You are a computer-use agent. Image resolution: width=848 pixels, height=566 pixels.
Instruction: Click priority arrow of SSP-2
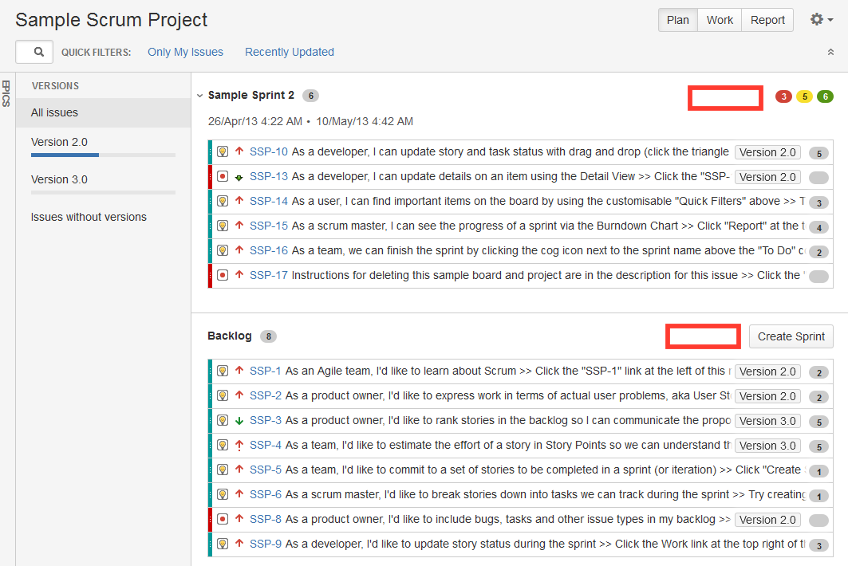tap(239, 395)
